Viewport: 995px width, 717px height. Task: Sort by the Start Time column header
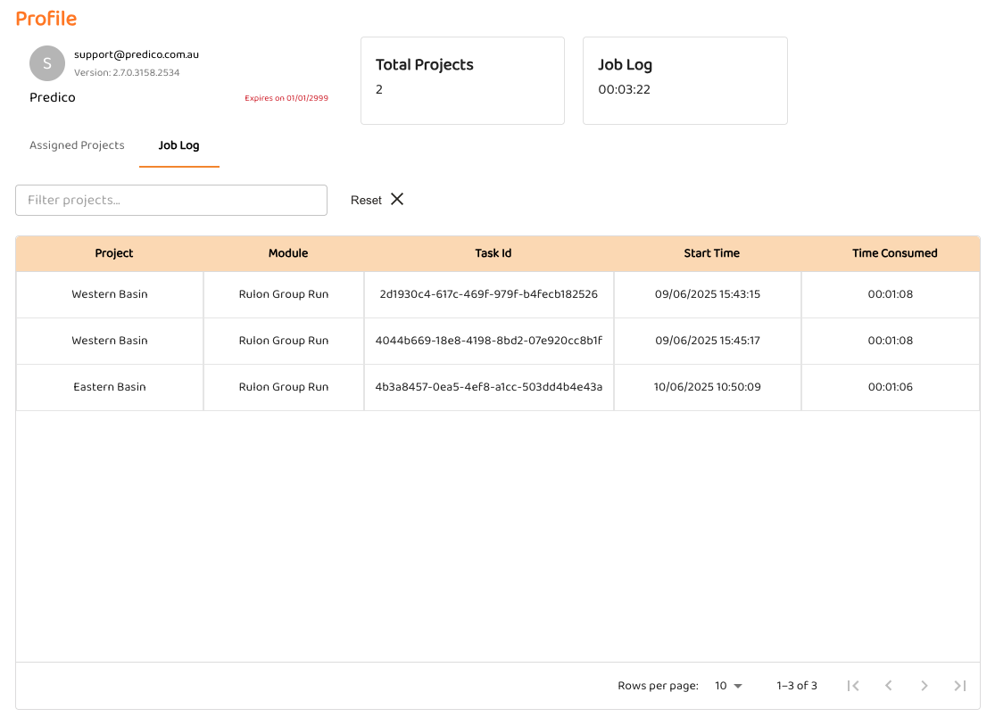[x=711, y=253]
